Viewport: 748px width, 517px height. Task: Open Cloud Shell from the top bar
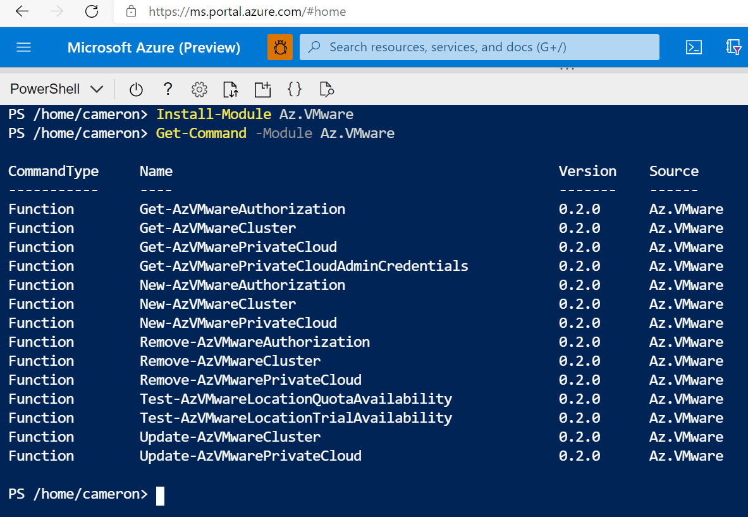point(694,47)
